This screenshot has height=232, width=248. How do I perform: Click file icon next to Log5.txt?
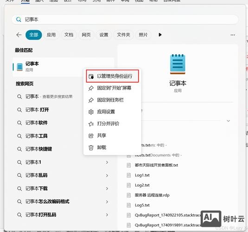pyautogui.click(x=129, y=205)
